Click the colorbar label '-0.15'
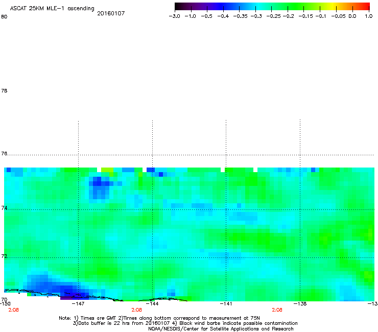 click(x=305, y=16)
